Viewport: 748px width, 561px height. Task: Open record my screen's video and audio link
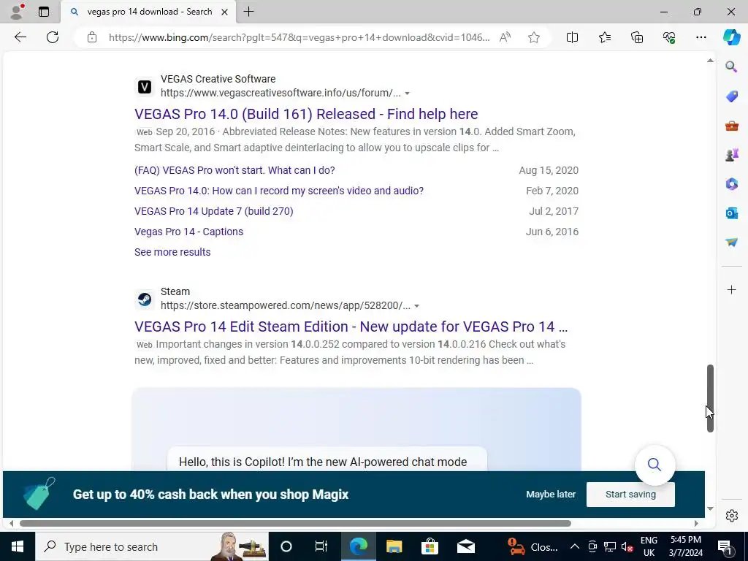click(279, 191)
